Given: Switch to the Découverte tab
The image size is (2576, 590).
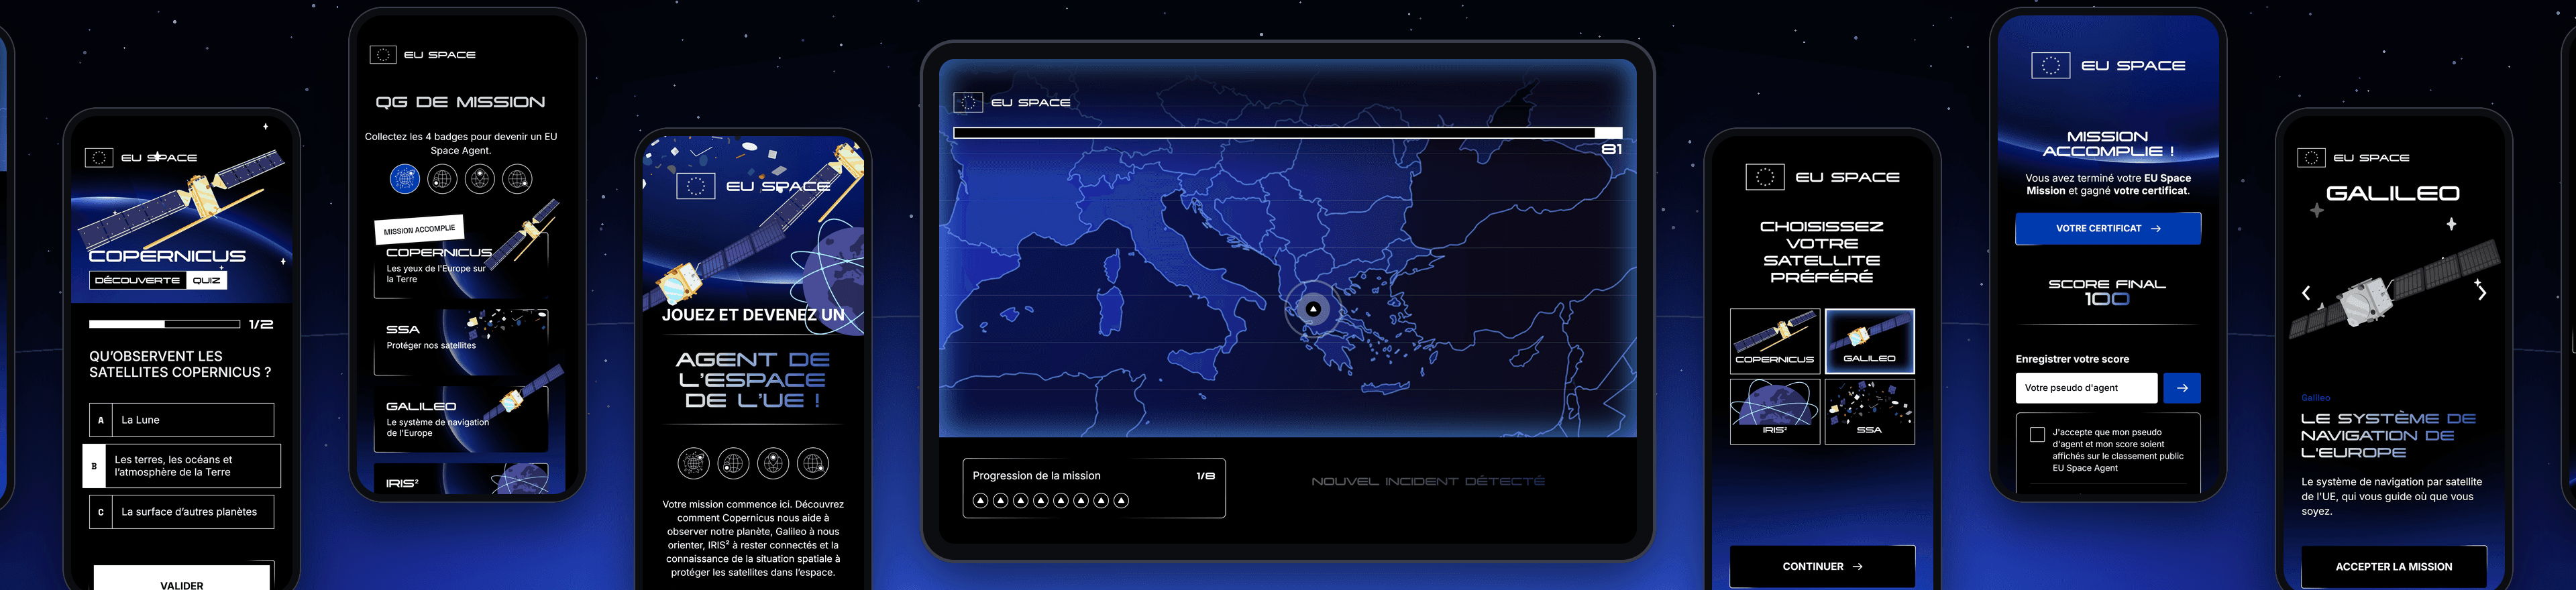Looking at the screenshot, I should coord(137,280).
